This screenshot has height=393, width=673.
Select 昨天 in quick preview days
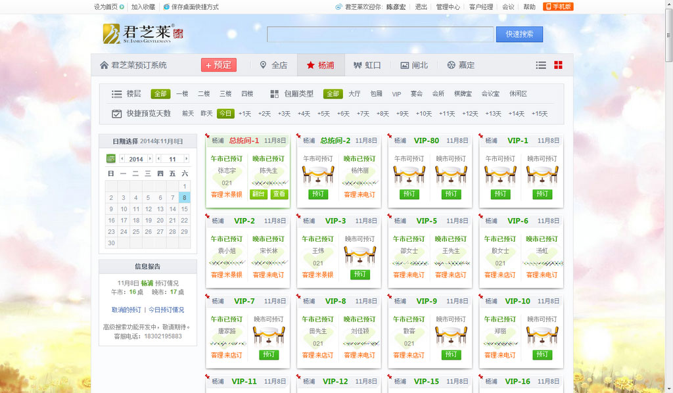pyautogui.click(x=206, y=113)
